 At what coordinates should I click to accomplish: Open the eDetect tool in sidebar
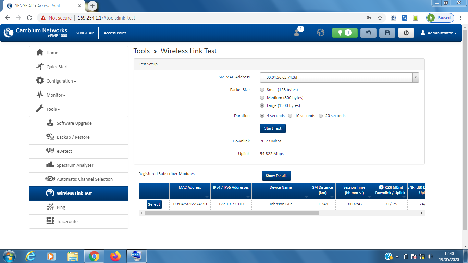(x=64, y=151)
